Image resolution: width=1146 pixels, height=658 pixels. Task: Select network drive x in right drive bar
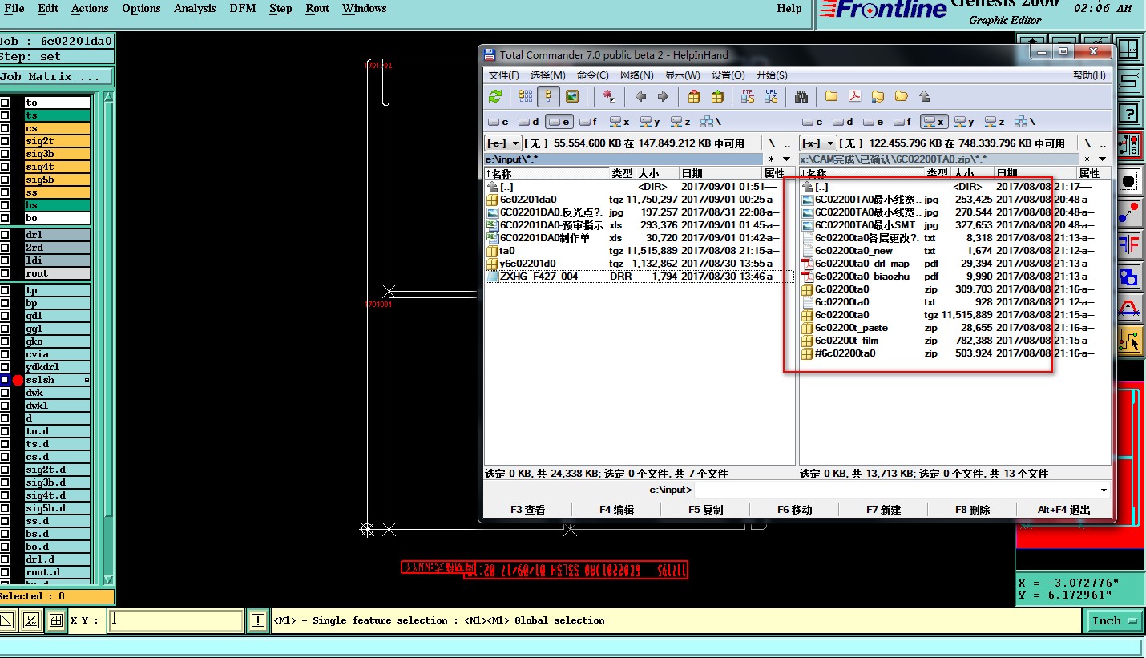coord(934,122)
